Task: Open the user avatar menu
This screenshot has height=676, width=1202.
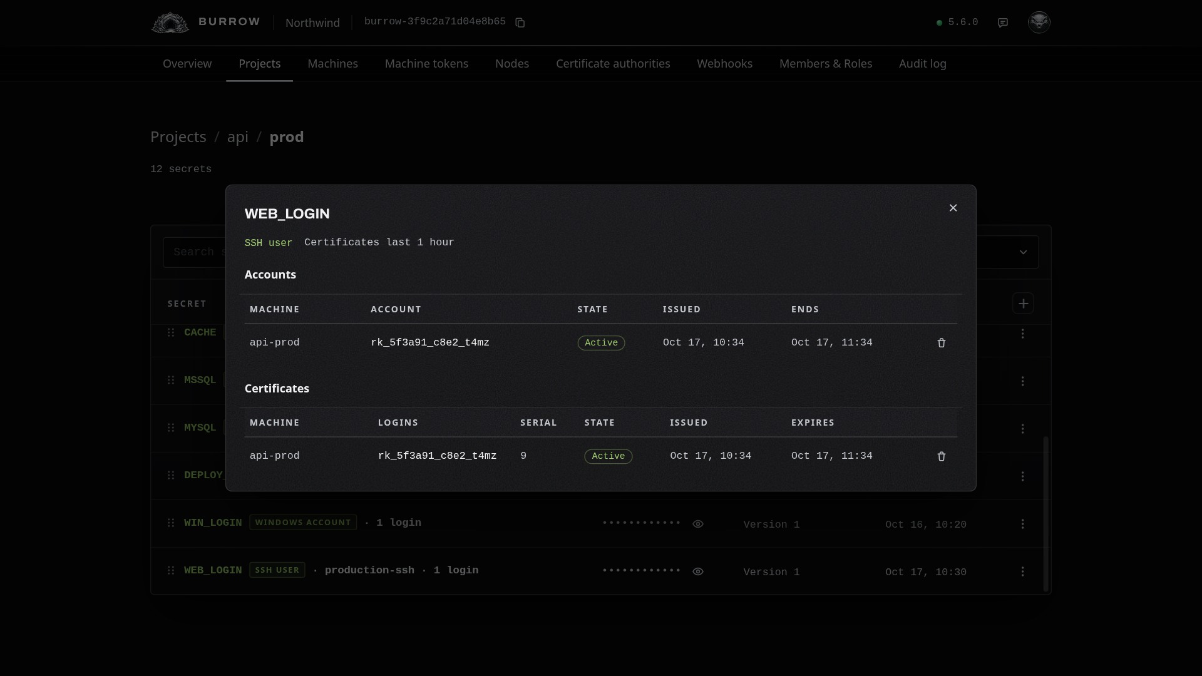Action: click(1039, 22)
